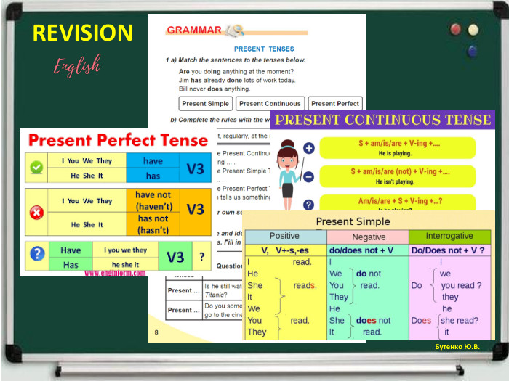Click the yellow REVISION title
509x381 pixels.
tap(82, 33)
